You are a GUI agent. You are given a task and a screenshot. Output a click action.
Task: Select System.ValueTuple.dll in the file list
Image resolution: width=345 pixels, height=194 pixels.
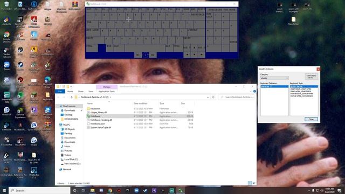(x=140, y=127)
